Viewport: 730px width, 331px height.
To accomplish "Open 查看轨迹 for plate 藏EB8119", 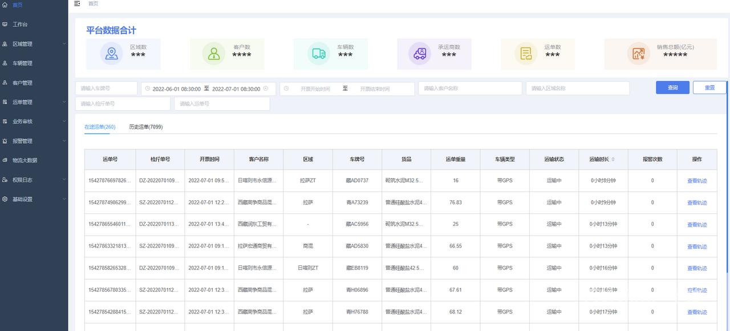I will 697,268.
